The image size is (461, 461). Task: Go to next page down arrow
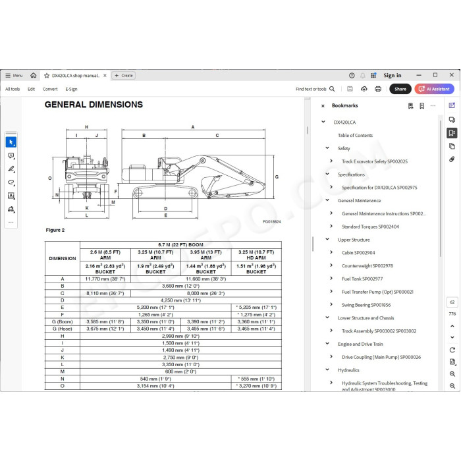(452, 337)
